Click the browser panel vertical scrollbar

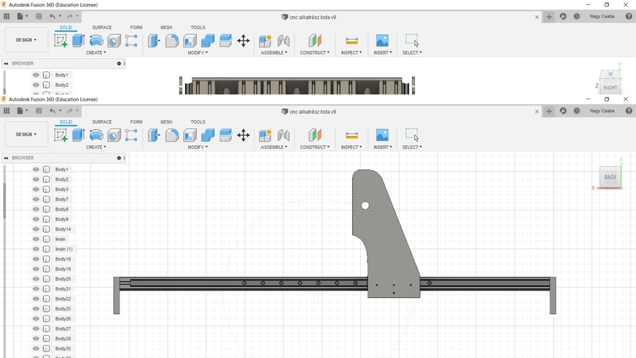(4, 199)
